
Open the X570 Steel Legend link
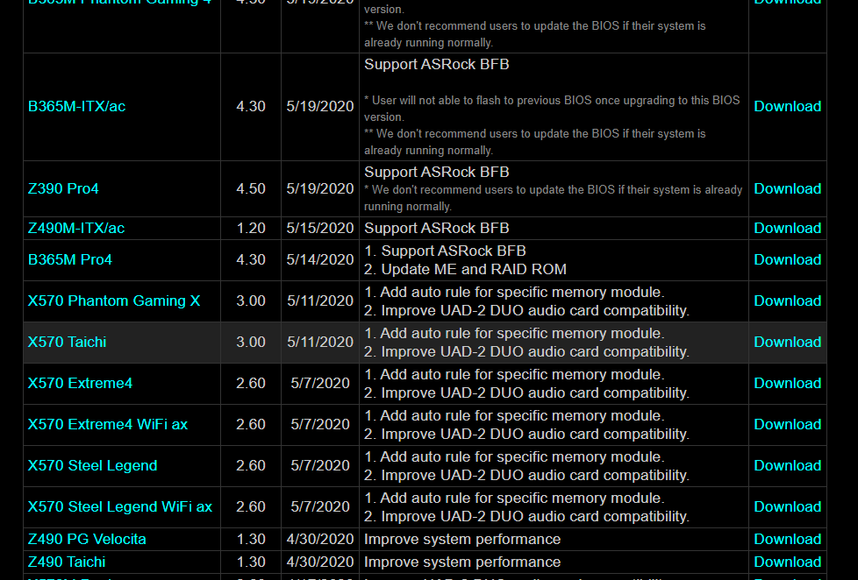click(92, 466)
